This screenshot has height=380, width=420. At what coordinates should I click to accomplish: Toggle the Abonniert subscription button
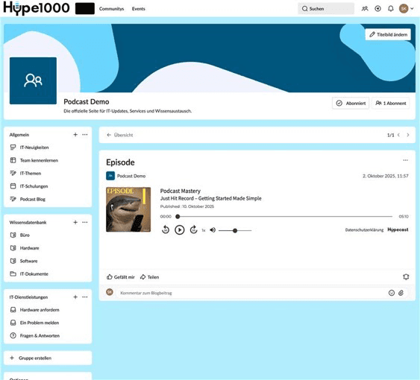(351, 103)
